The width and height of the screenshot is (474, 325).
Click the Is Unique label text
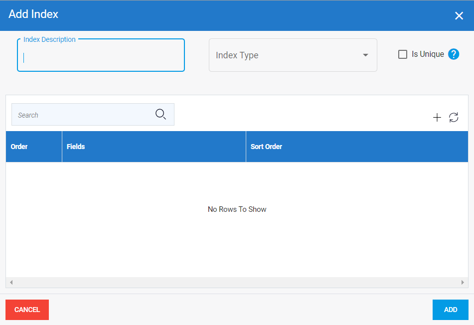pos(428,54)
